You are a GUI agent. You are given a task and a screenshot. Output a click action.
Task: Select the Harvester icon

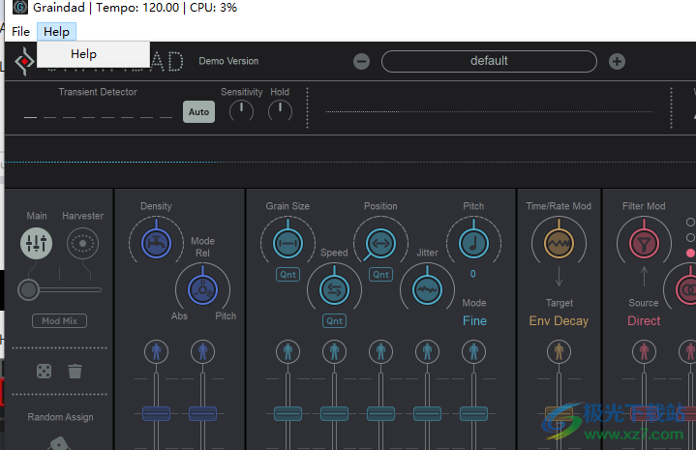pyautogui.click(x=82, y=244)
